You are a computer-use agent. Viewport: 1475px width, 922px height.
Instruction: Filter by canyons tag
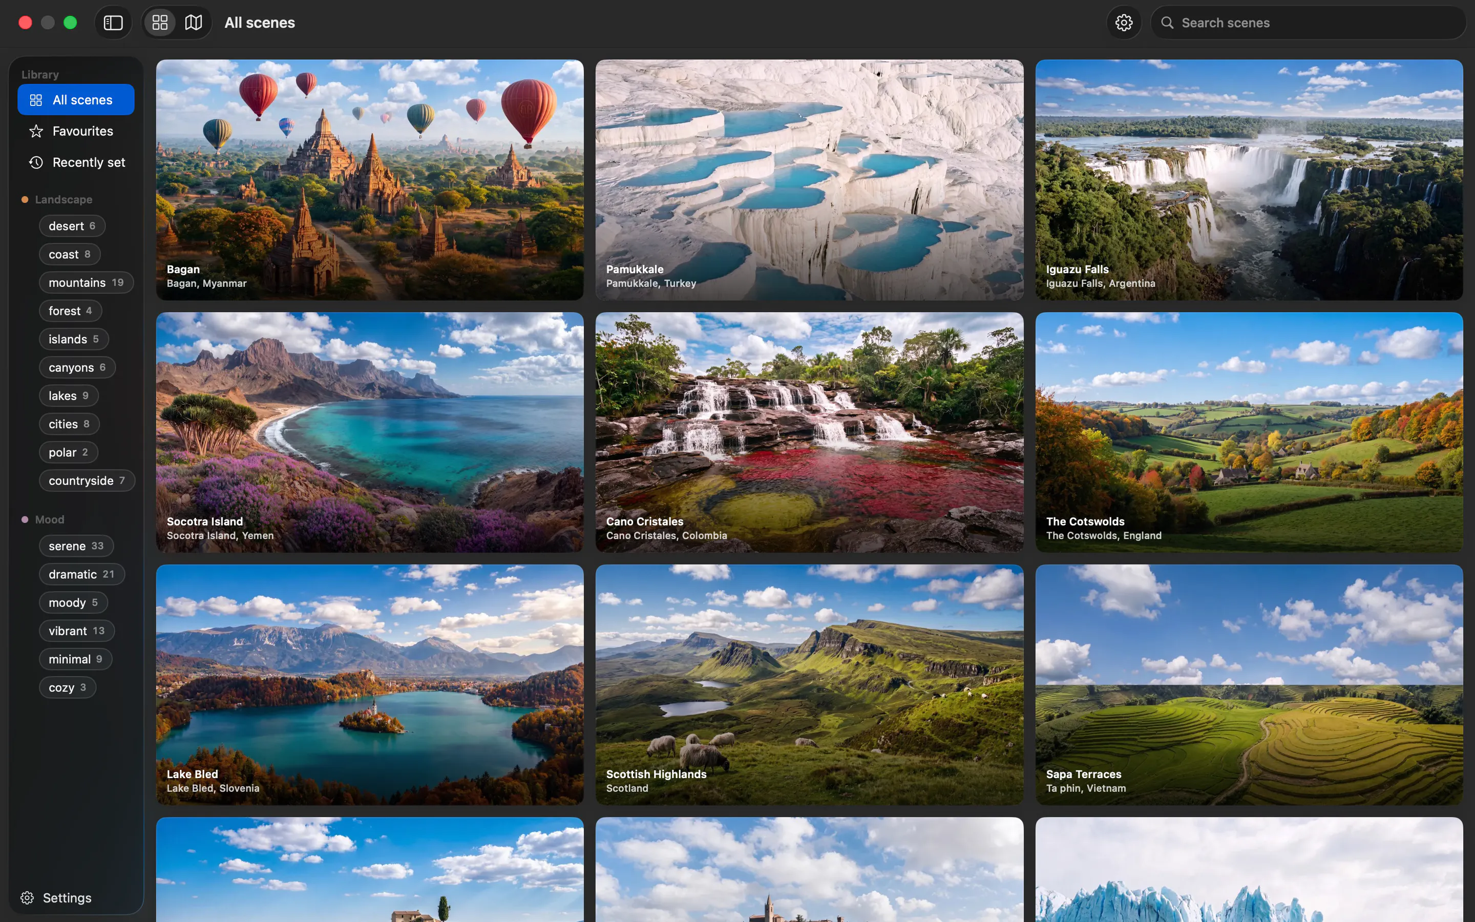coord(77,367)
